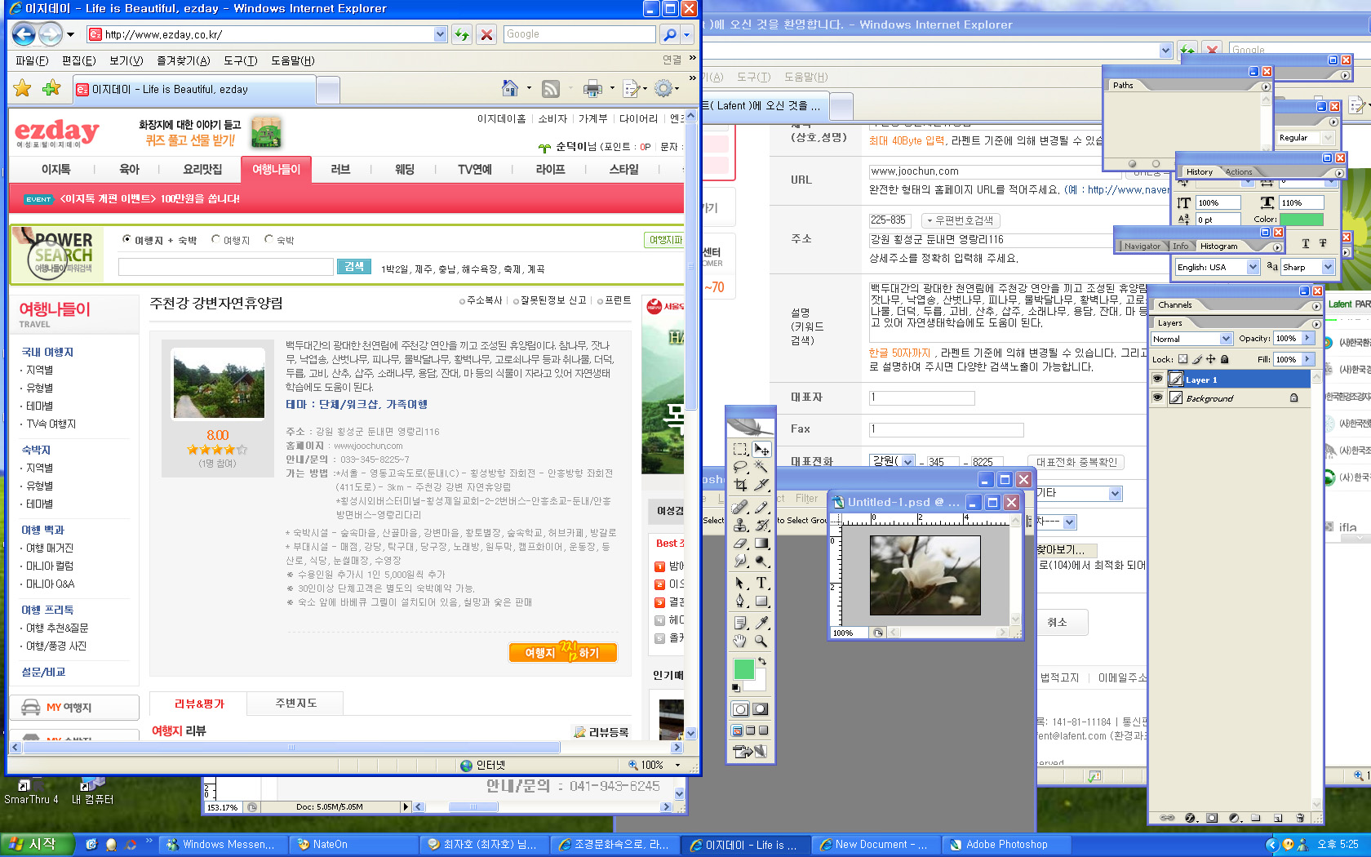Enable Quick Mask mode in Photoshop
The image size is (1371, 857).
point(760,709)
